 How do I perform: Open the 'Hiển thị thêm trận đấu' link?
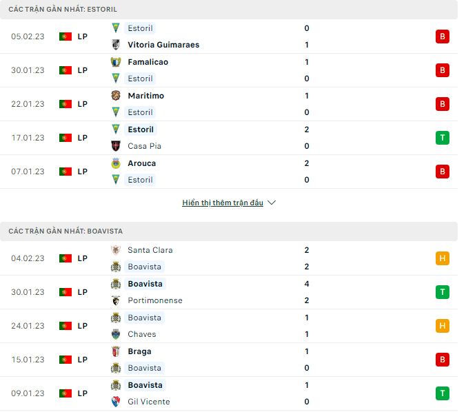[223, 203]
